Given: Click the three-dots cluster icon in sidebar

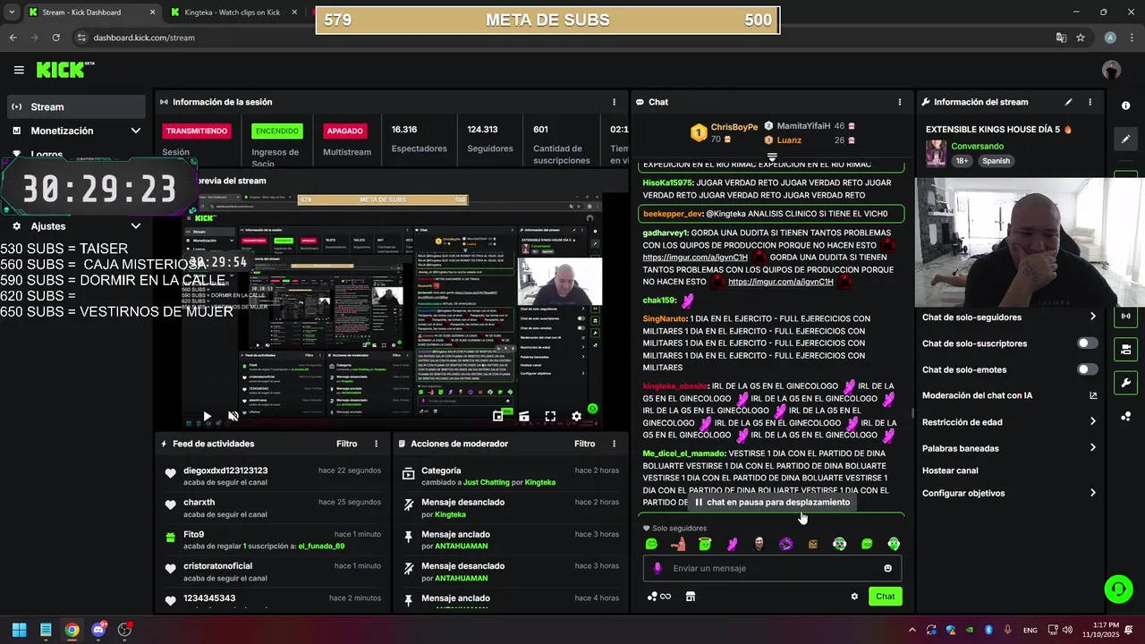Looking at the screenshot, I should pyautogui.click(x=1125, y=416).
